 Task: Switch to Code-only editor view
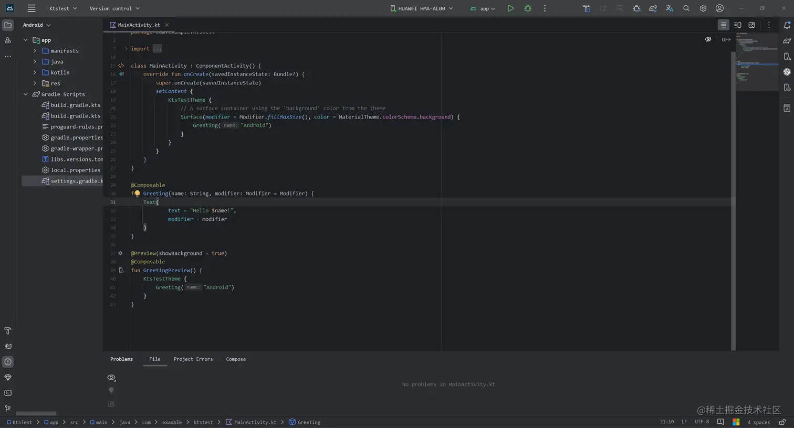tap(723, 25)
